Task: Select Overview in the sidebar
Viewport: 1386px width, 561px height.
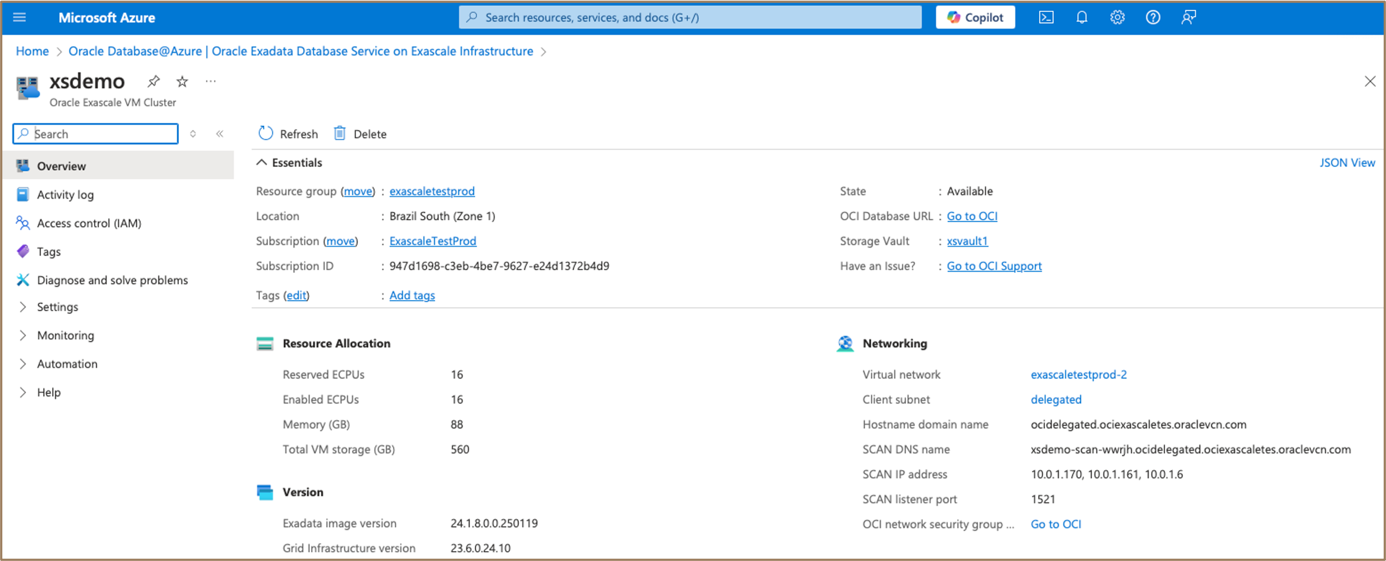Action: [x=118, y=166]
